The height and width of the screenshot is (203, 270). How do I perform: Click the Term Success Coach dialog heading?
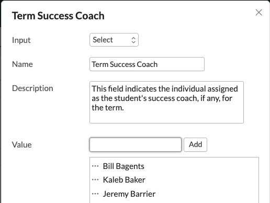(x=58, y=16)
